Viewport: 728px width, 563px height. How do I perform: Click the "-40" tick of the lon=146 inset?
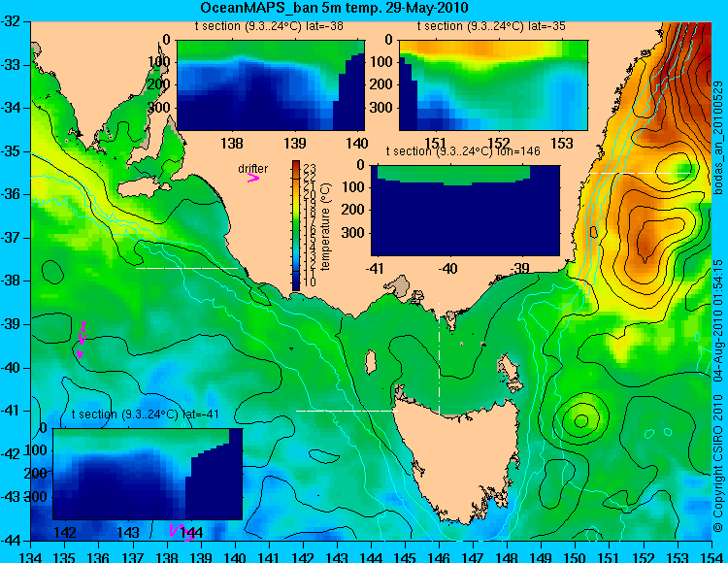tap(448, 268)
